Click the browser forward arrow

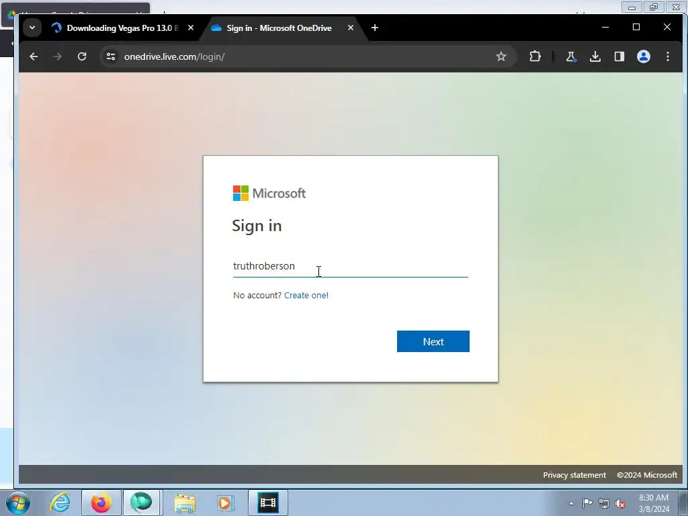point(58,56)
